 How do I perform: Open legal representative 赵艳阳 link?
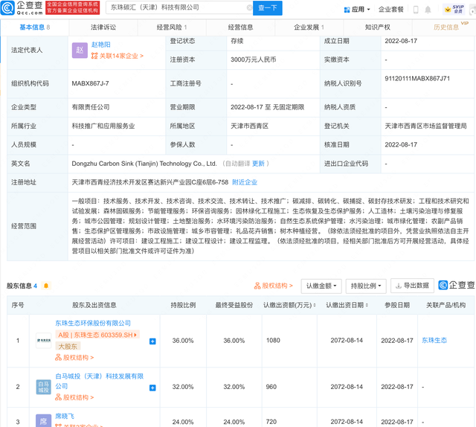point(101,45)
